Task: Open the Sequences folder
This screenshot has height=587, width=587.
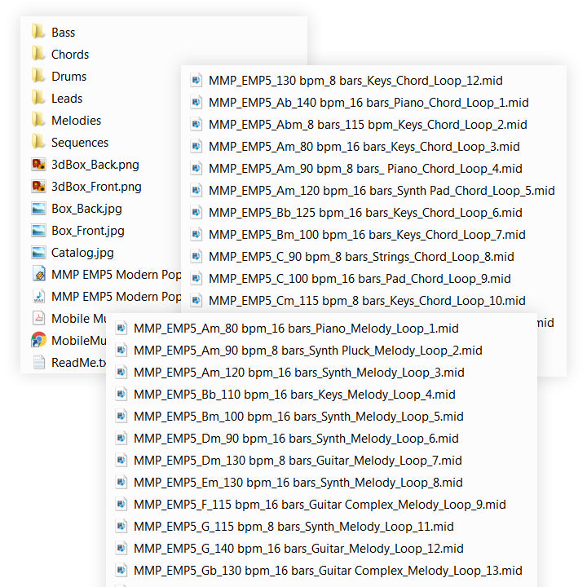Action: [x=79, y=143]
